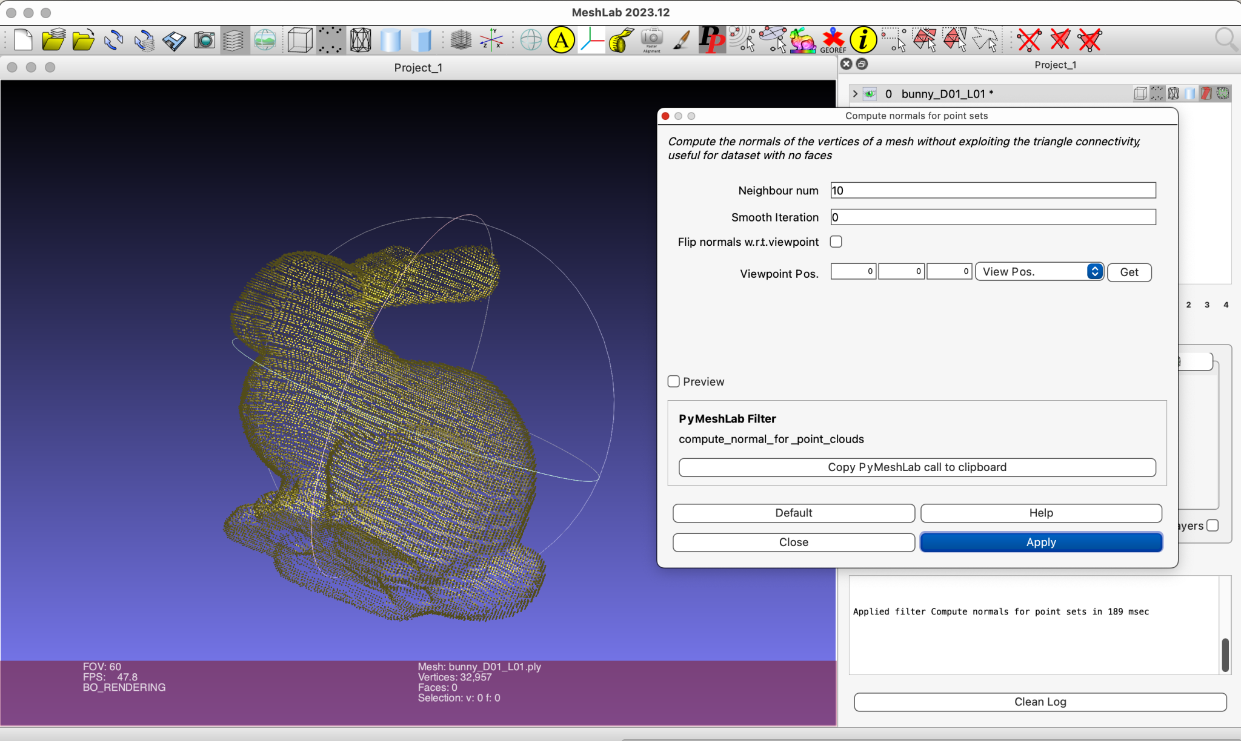Select the Georeferencing tool icon

(x=833, y=41)
